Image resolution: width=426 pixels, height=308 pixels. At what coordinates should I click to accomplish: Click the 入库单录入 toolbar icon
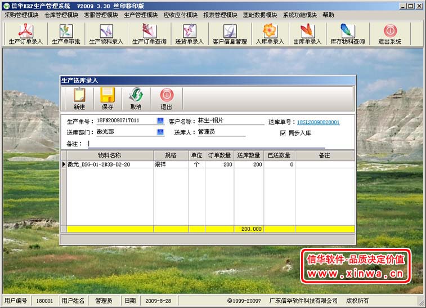pyautogui.click(x=270, y=34)
